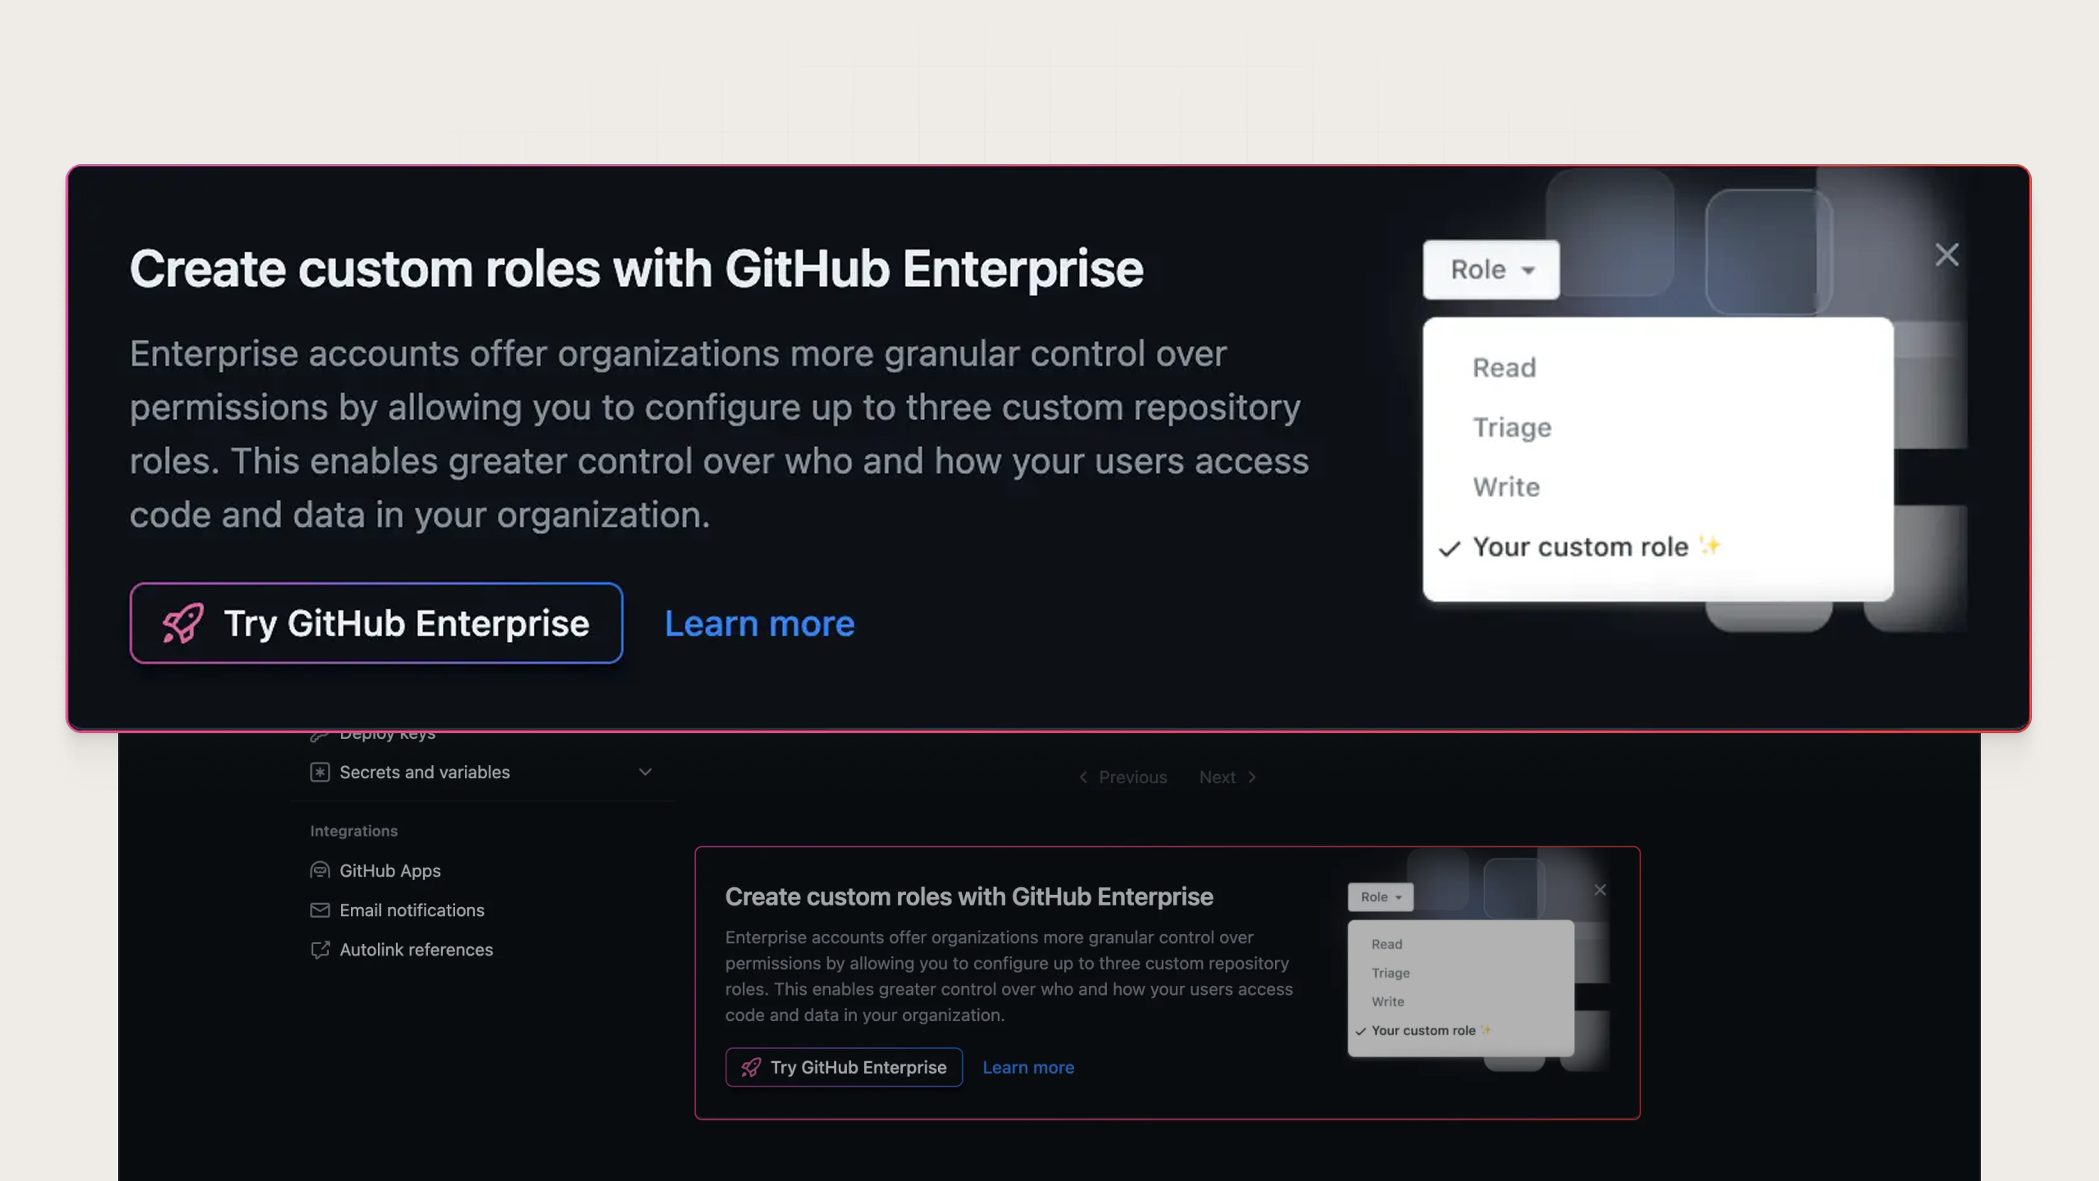Click the rocket icon in the lower Enterprise card

pyautogui.click(x=749, y=1067)
